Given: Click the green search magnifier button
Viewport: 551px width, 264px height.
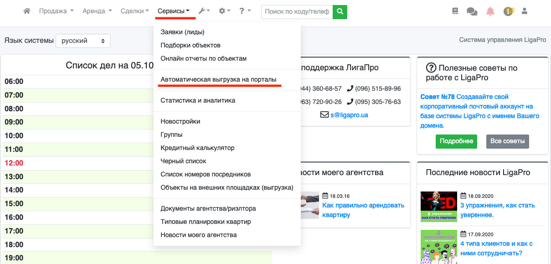Looking at the screenshot, I should pos(340,12).
